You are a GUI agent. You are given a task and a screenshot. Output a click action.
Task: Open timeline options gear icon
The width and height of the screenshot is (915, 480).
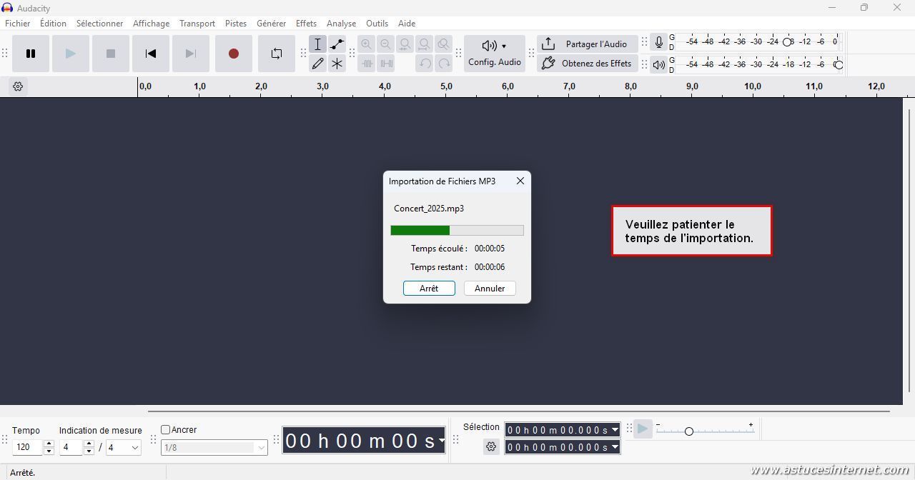pos(18,86)
